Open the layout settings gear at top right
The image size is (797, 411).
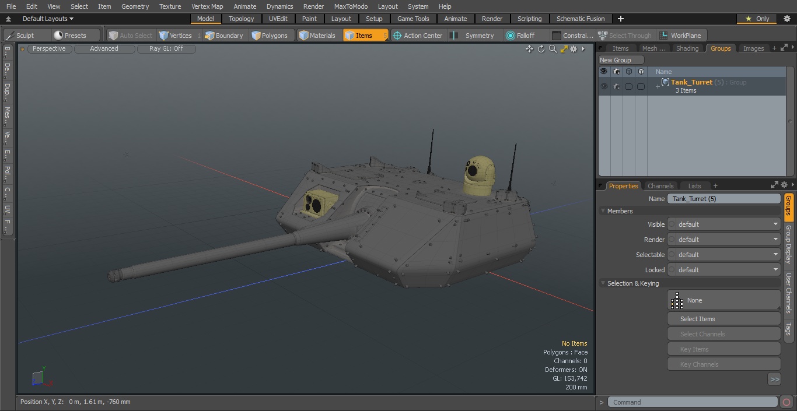pyautogui.click(x=786, y=19)
